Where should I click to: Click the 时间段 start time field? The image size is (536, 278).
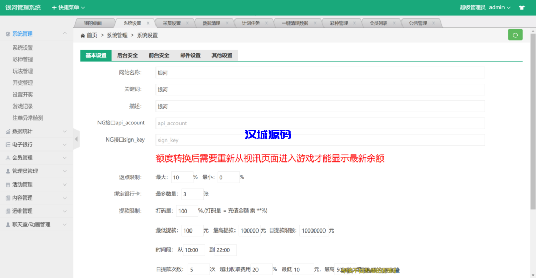coord(194,250)
